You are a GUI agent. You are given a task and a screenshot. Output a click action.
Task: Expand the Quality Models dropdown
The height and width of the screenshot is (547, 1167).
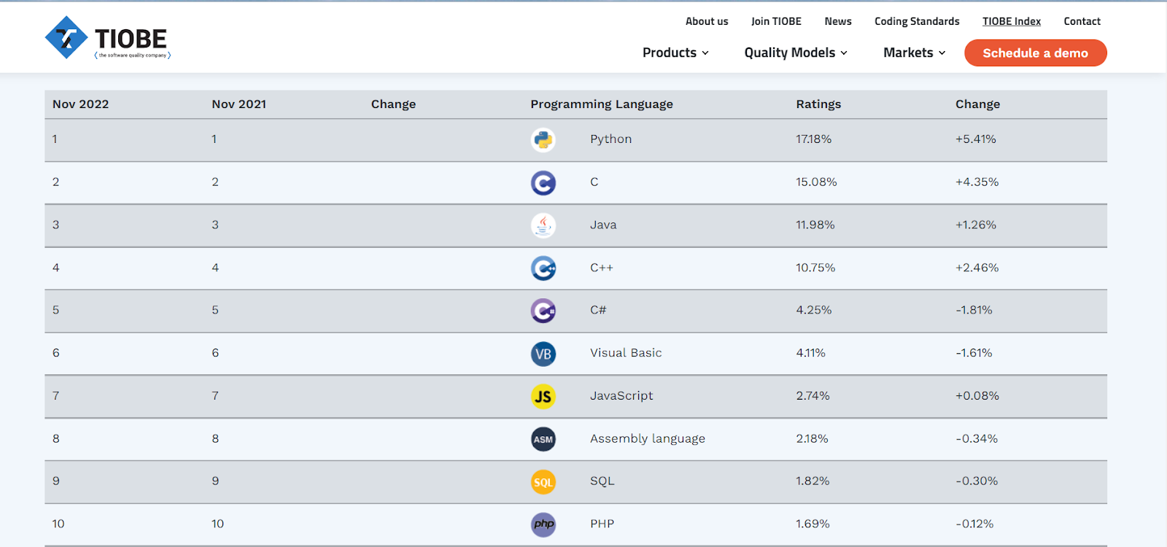[x=796, y=53]
